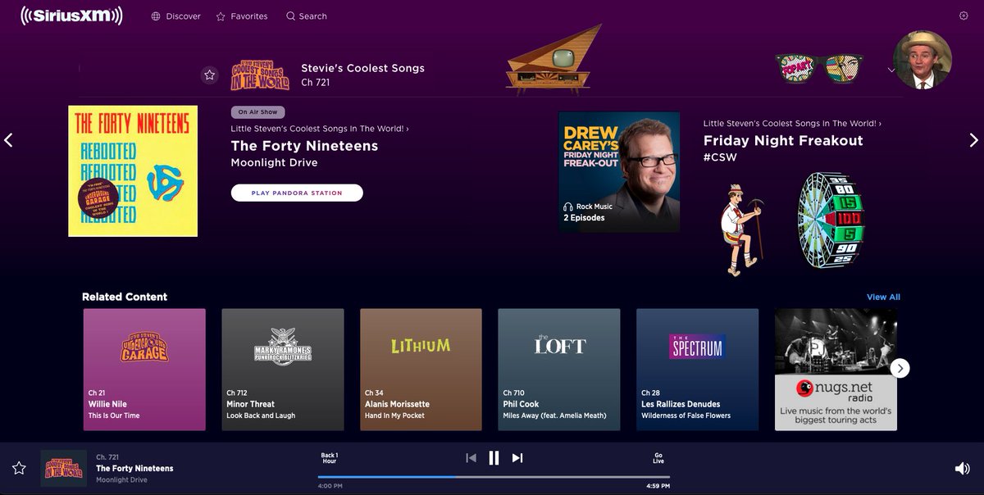
Task: Select Moonlight Drive song title in hero
Action: (274, 162)
